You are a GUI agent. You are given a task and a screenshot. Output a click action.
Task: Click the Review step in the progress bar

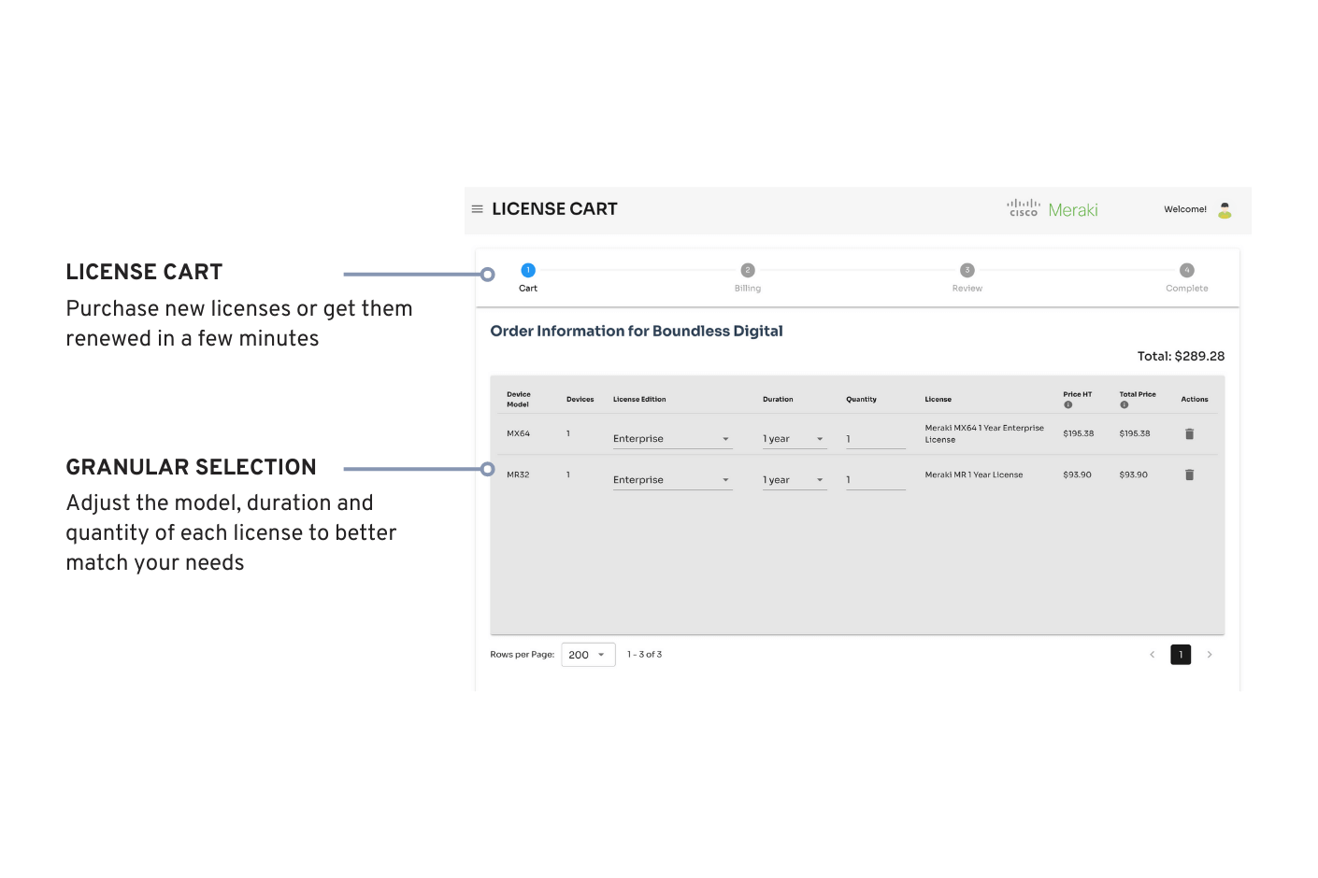click(967, 272)
